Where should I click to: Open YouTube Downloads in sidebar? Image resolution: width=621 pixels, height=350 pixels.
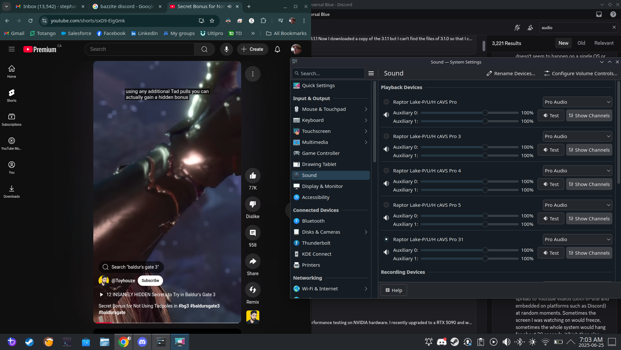(12, 192)
